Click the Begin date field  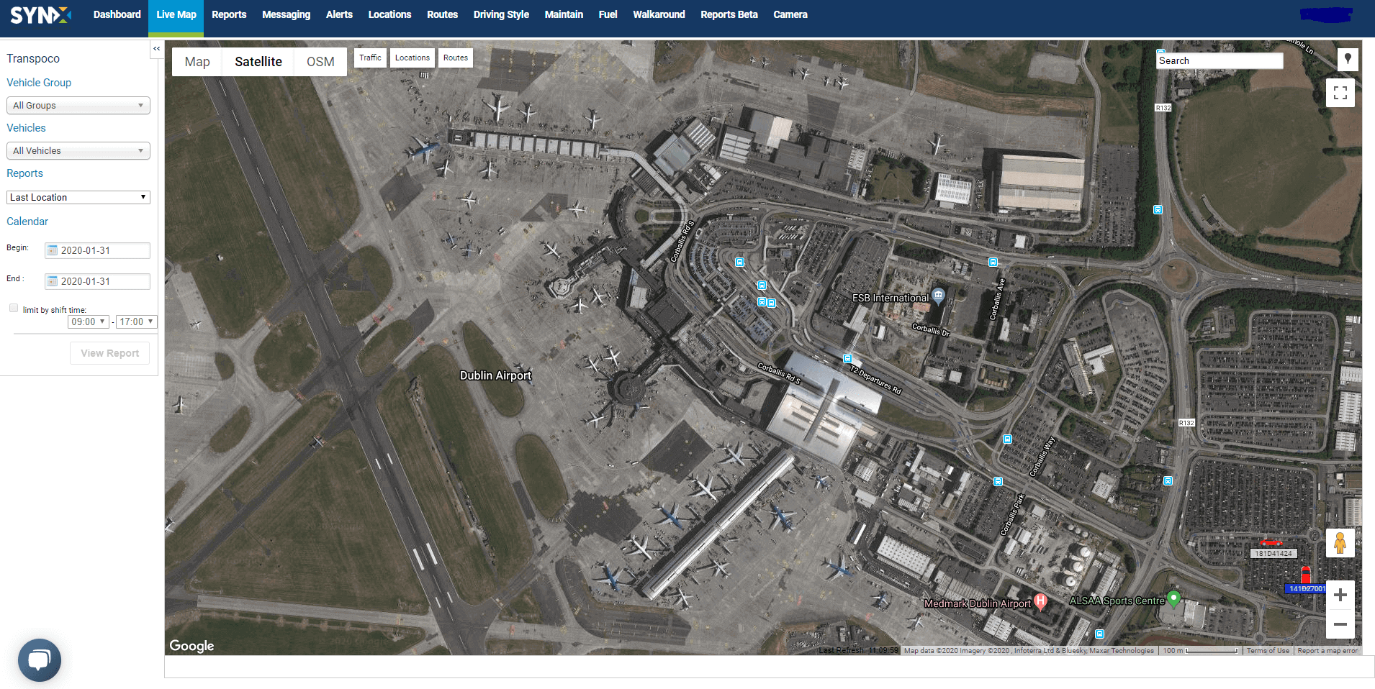tap(97, 250)
